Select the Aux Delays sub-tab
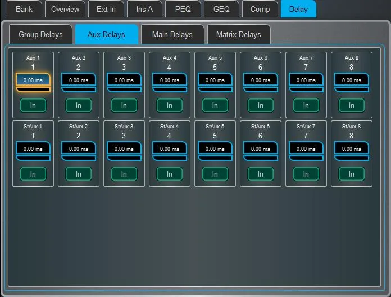This screenshot has width=391, height=297. coord(107,34)
